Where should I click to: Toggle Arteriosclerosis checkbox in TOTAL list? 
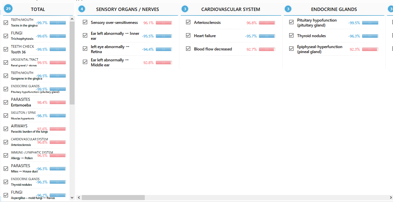coord(6,142)
